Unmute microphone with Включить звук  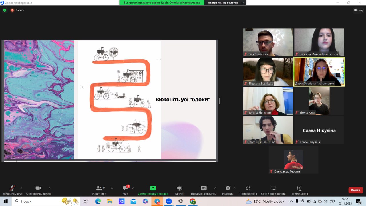(12, 190)
